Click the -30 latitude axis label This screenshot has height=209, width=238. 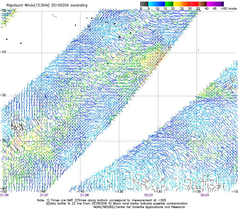click(x=3, y=95)
